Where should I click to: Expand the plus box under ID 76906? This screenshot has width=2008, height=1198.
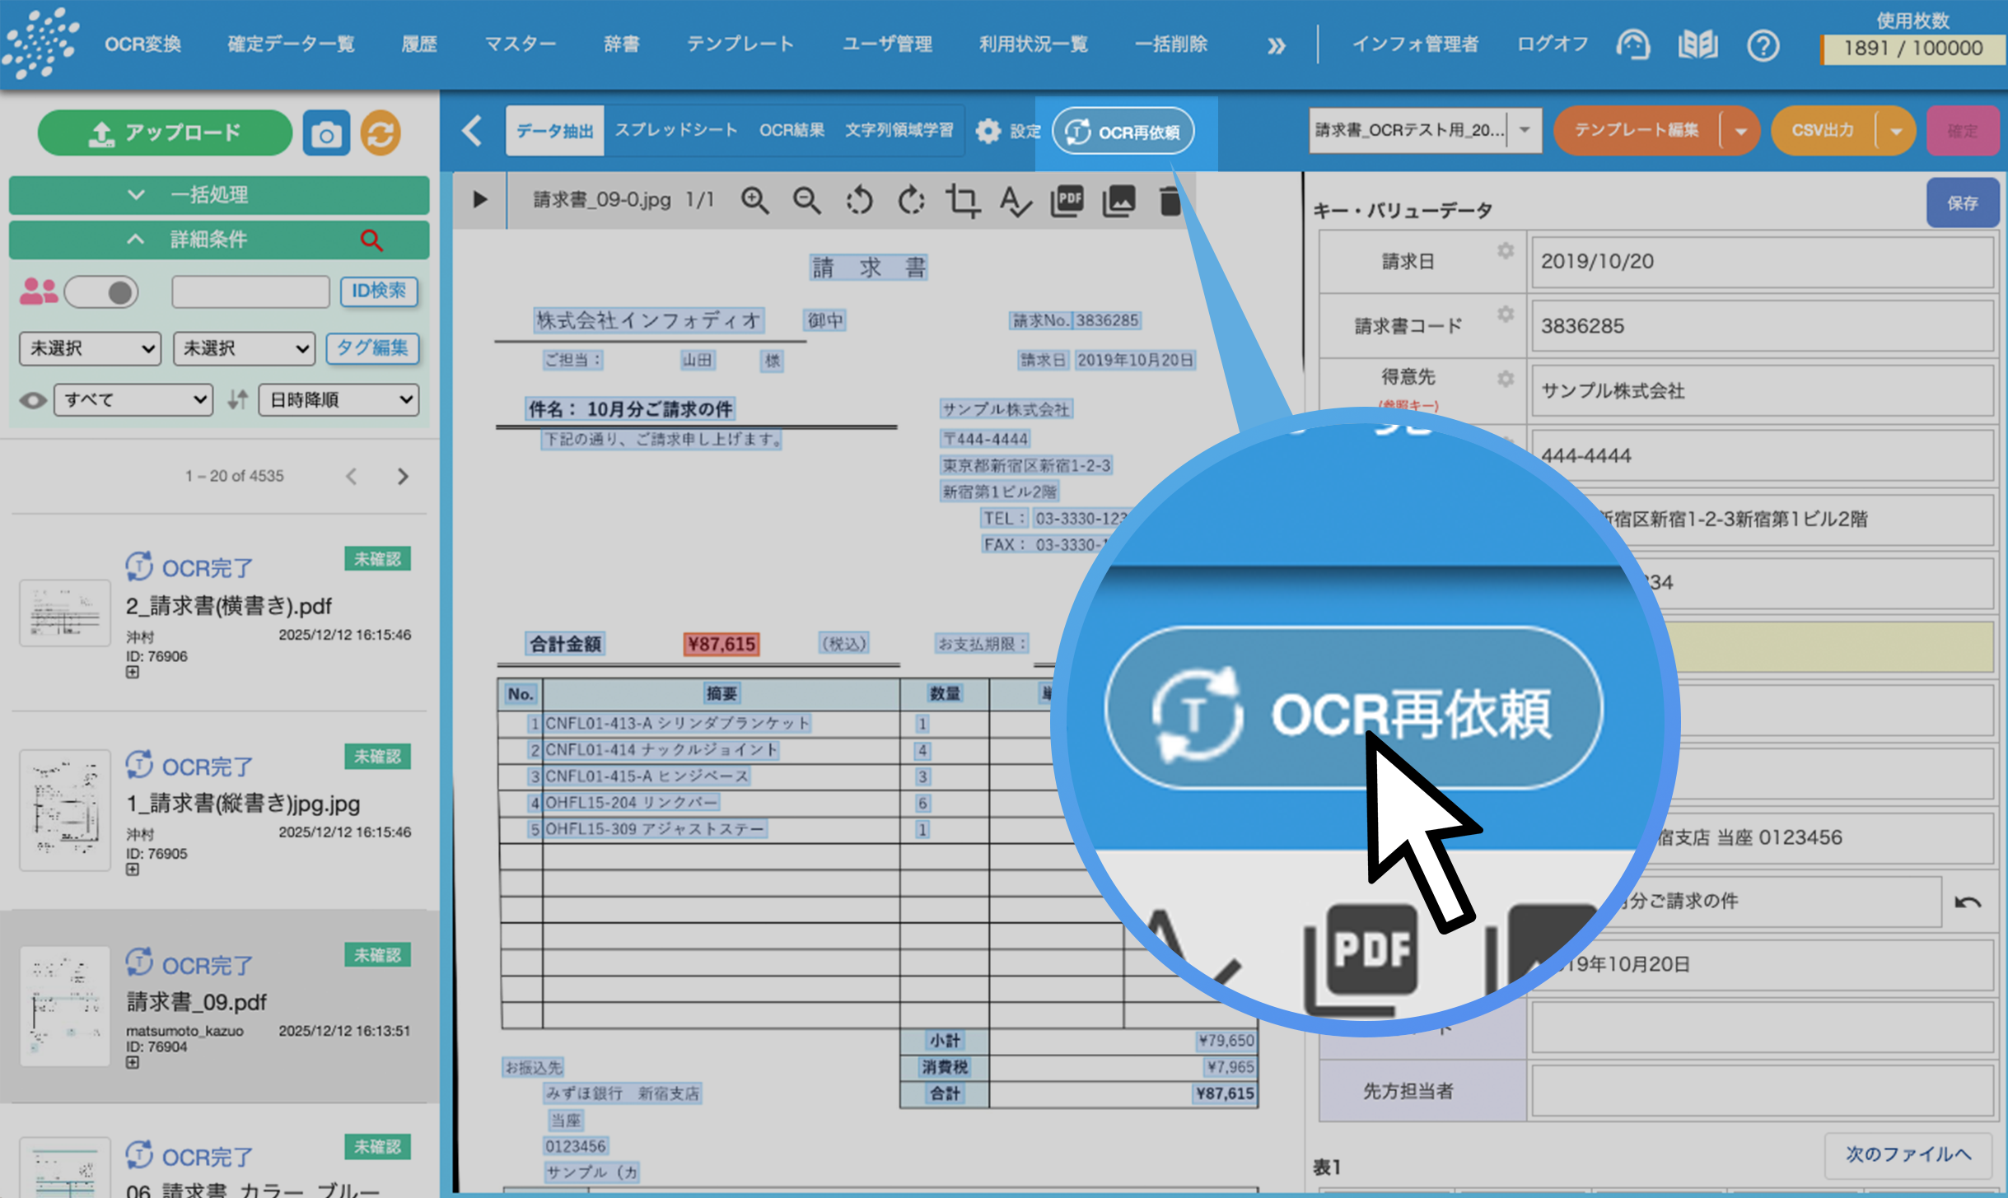click(x=133, y=673)
